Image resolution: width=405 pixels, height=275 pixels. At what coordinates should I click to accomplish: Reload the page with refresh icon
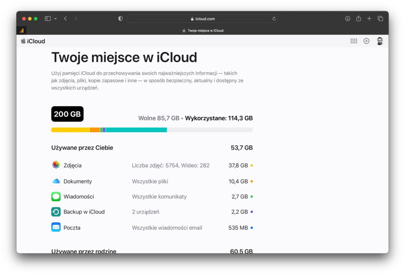pyautogui.click(x=274, y=19)
